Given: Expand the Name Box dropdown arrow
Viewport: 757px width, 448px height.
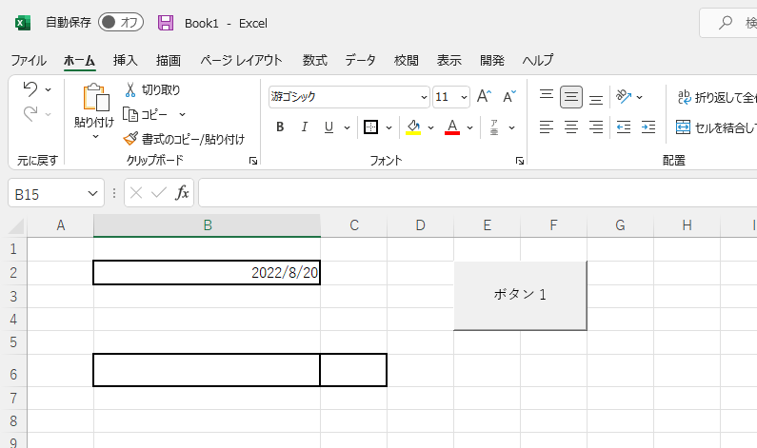Looking at the screenshot, I should click(92, 193).
